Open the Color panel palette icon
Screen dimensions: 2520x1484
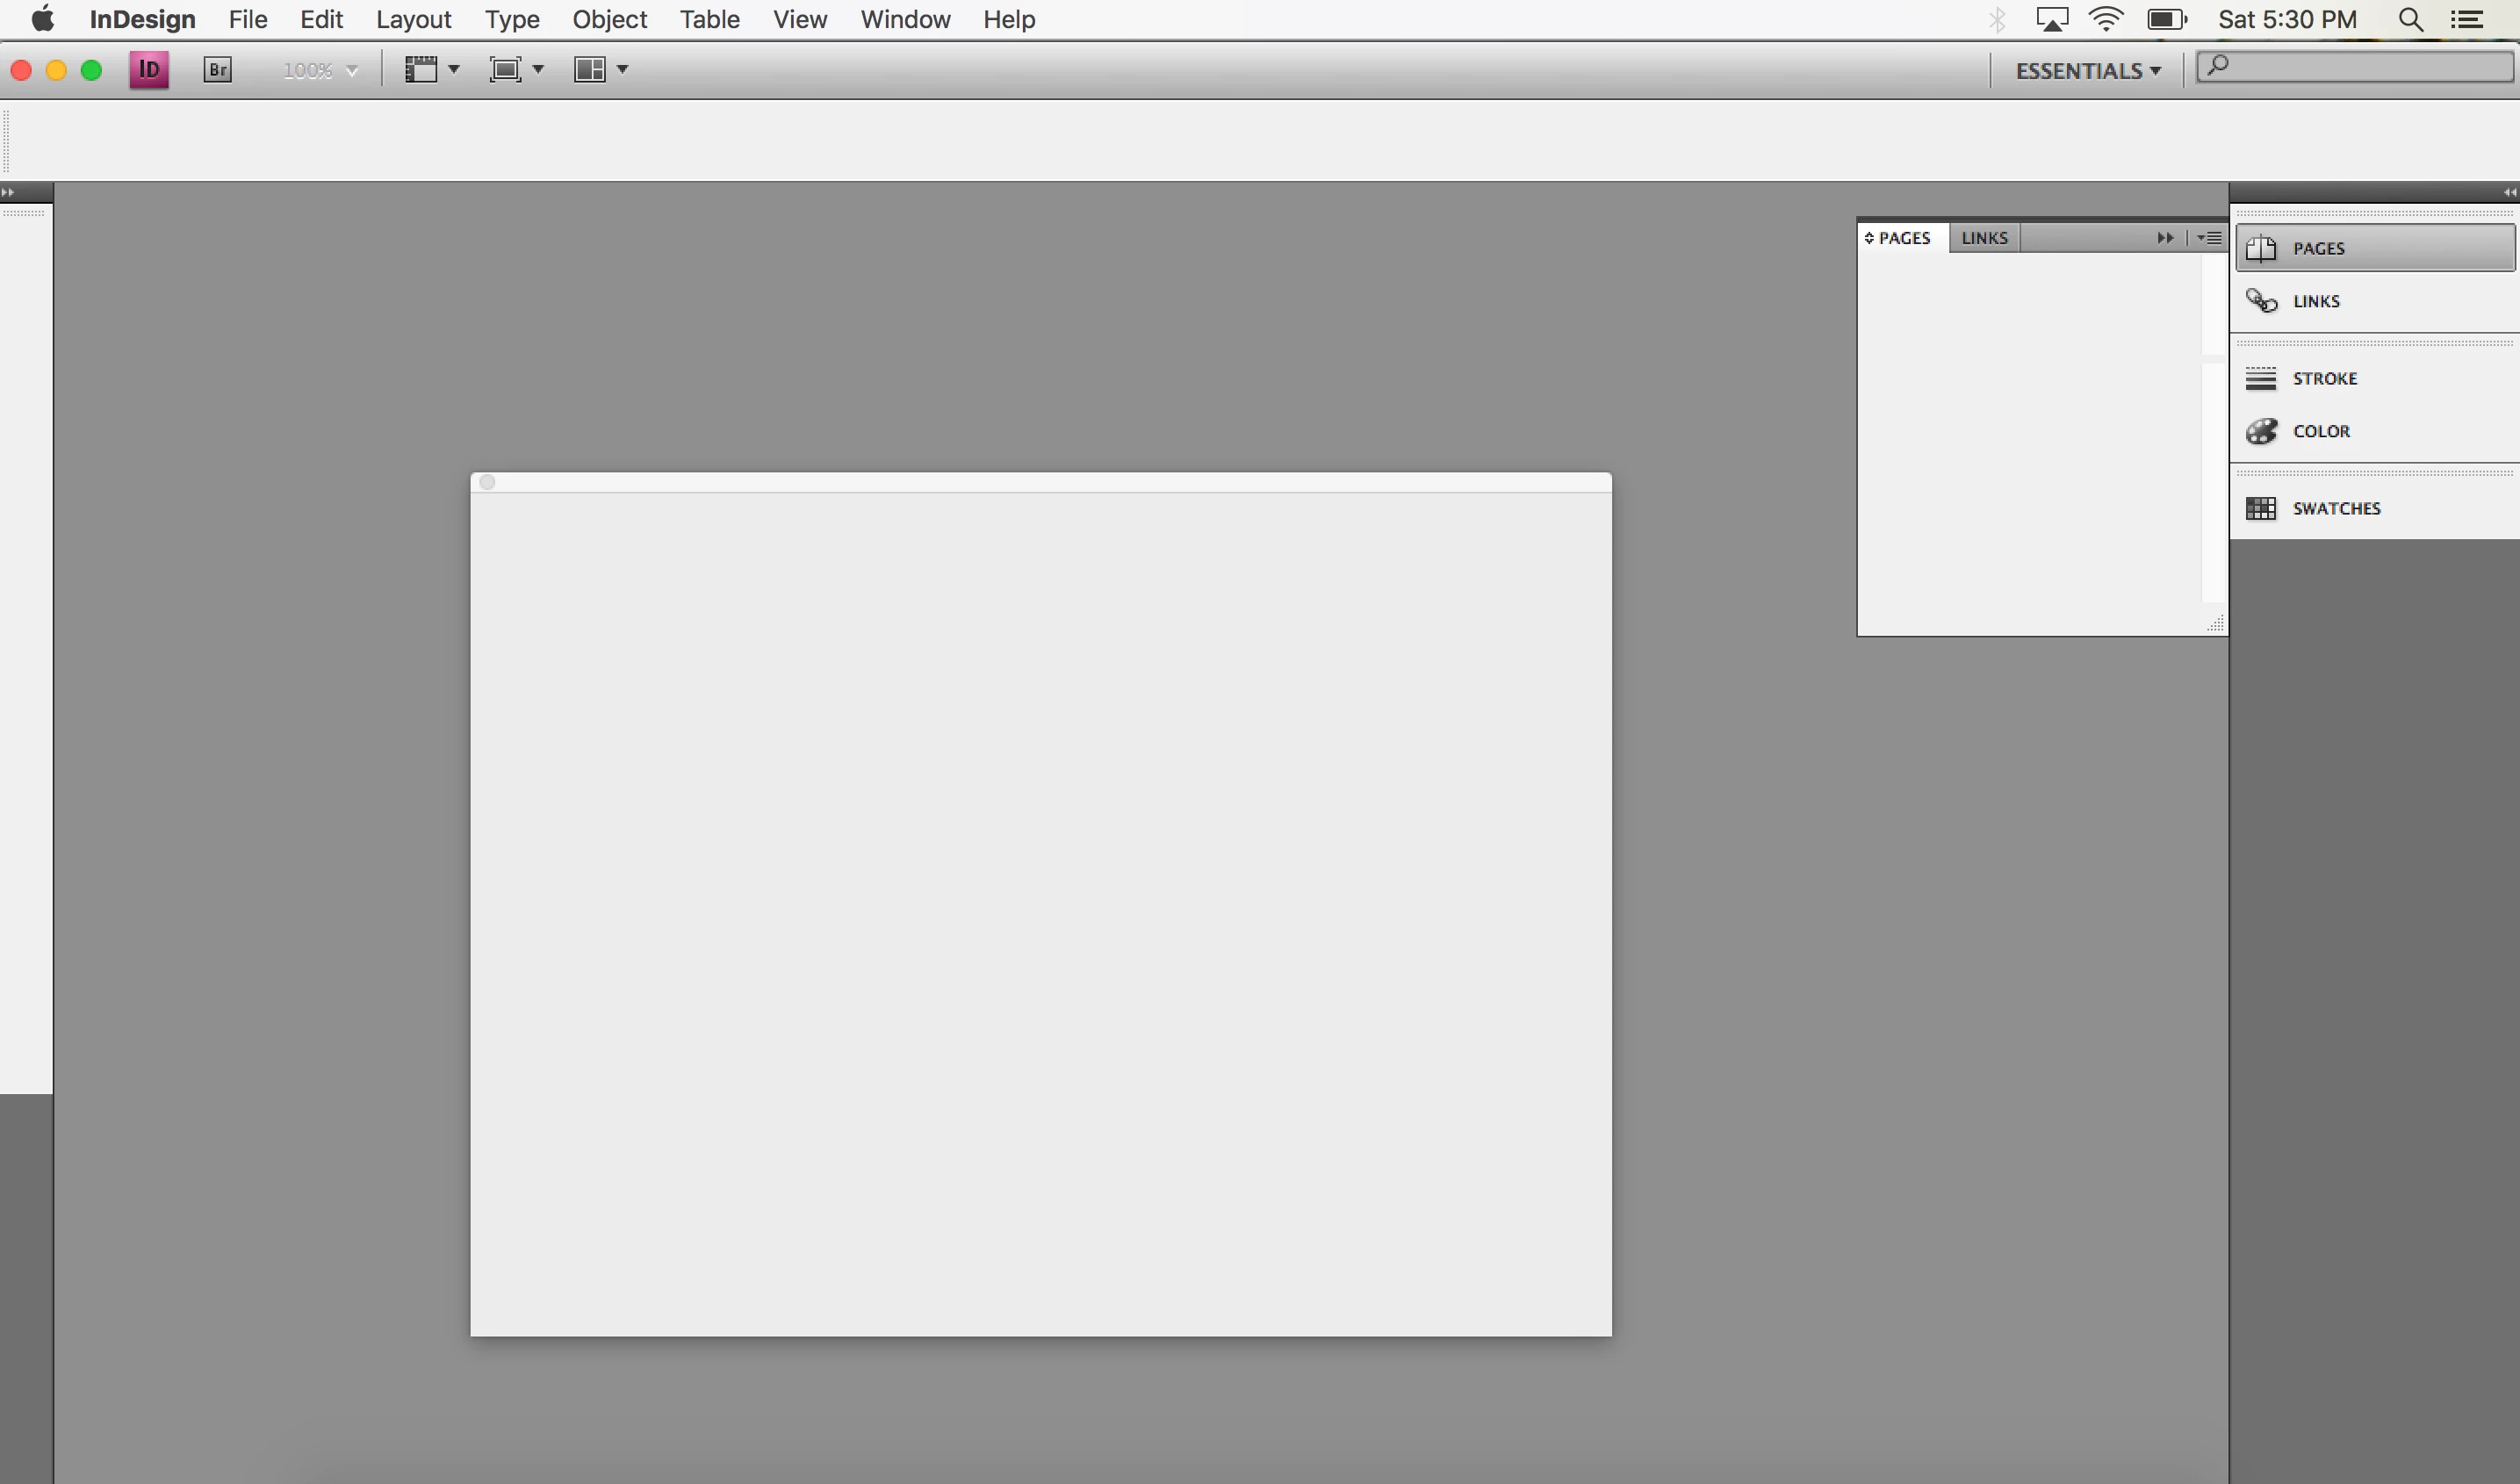tap(2261, 431)
